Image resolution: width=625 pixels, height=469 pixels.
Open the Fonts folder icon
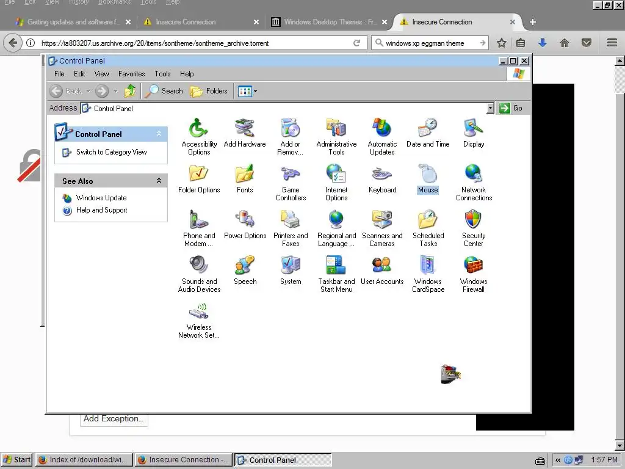[245, 179]
